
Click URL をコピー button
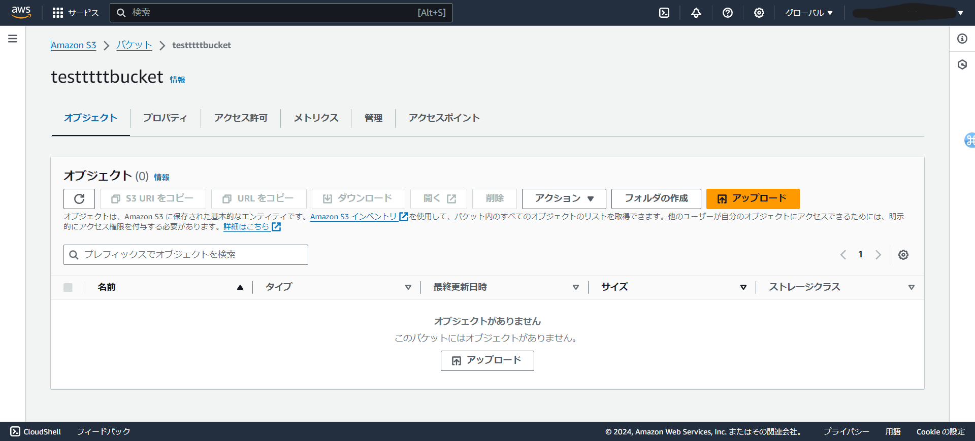(259, 199)
